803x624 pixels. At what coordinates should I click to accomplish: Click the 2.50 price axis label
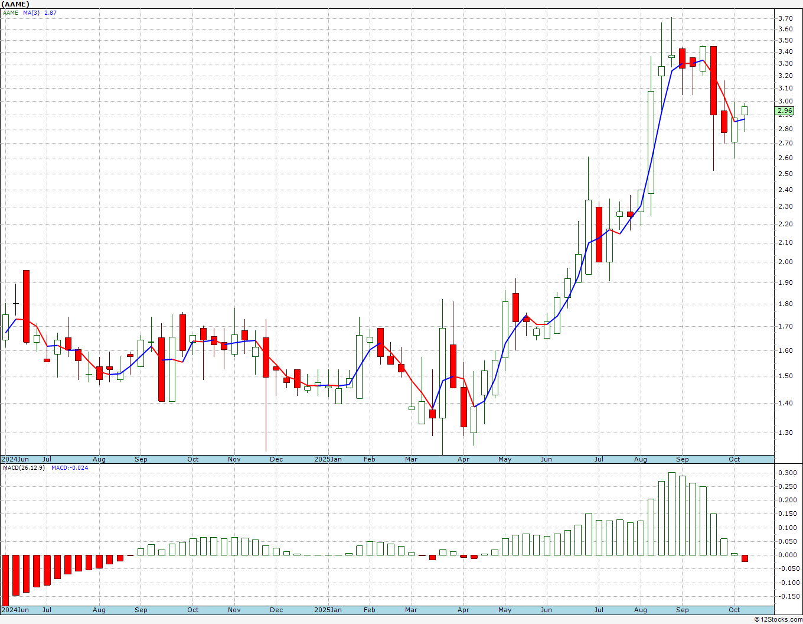click(785, 174)
